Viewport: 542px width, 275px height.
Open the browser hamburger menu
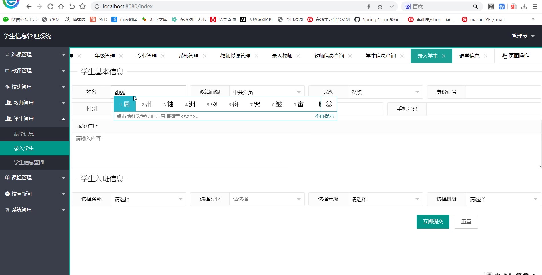pos(535,7)
